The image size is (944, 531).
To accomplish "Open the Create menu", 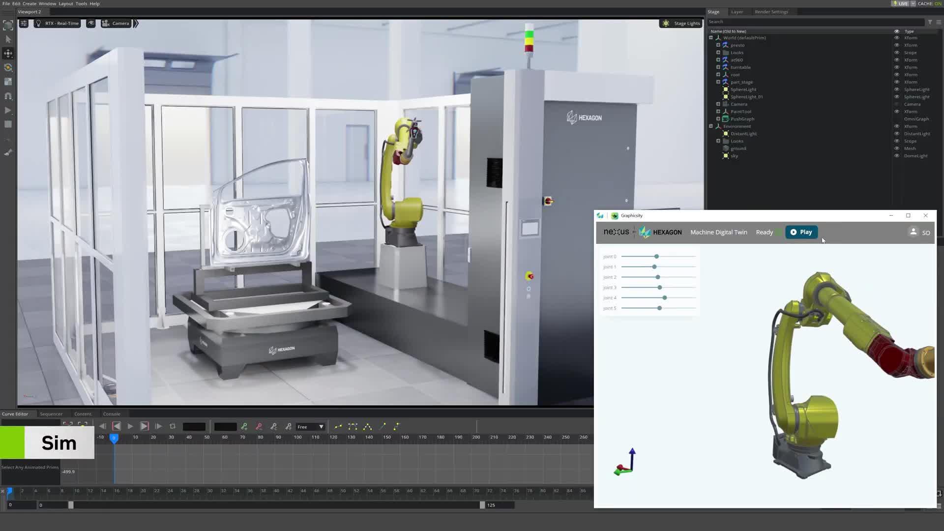I will pyautogui.click(x=29, y=3).
